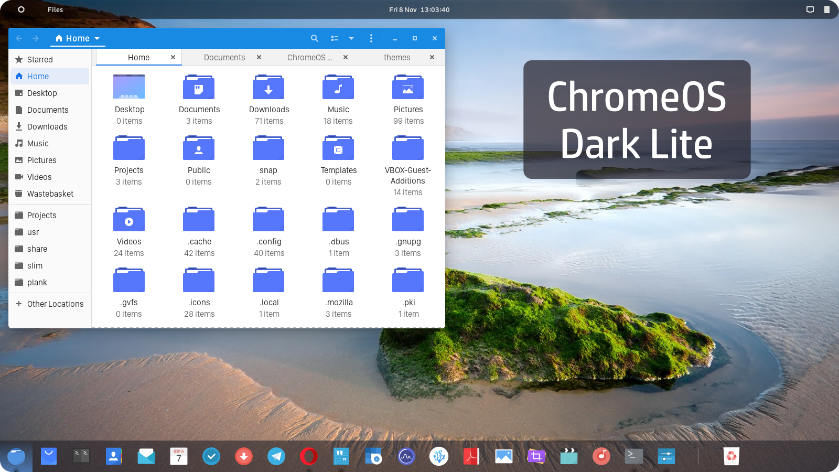
Task: Select the Public folder icon
Action: coord(199,147)
